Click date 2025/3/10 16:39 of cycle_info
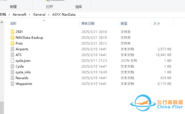This screenshot has width=185, height=114. (x=94, y=72)
